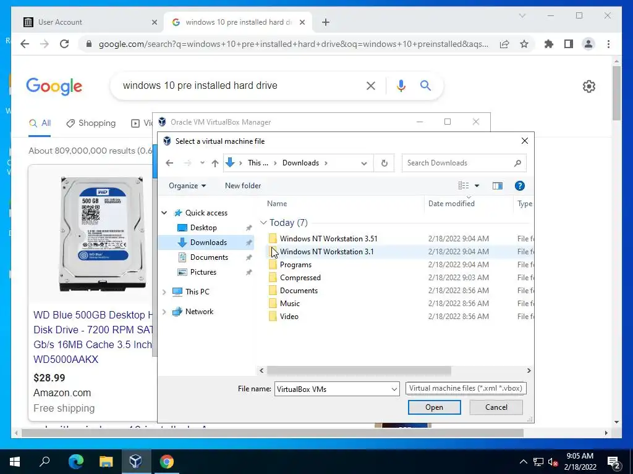The width and height of the screenshot is (633, 474).
Task: Select the Music folder
Action: [289, 304]
